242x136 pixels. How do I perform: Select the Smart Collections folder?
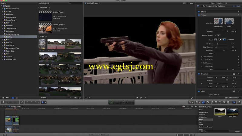(13, 9)
